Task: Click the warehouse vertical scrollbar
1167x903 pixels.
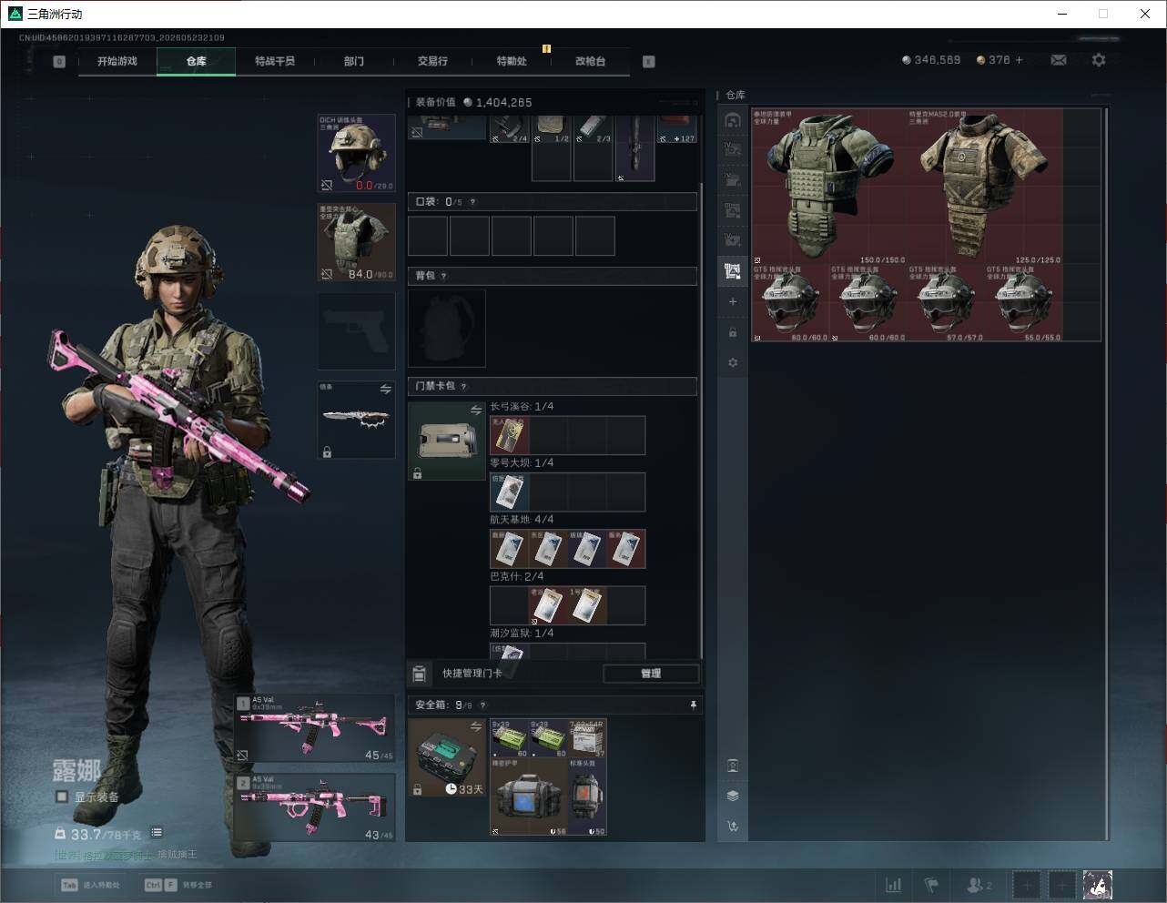Action: pyautogui.click(x=1107, y=473)
